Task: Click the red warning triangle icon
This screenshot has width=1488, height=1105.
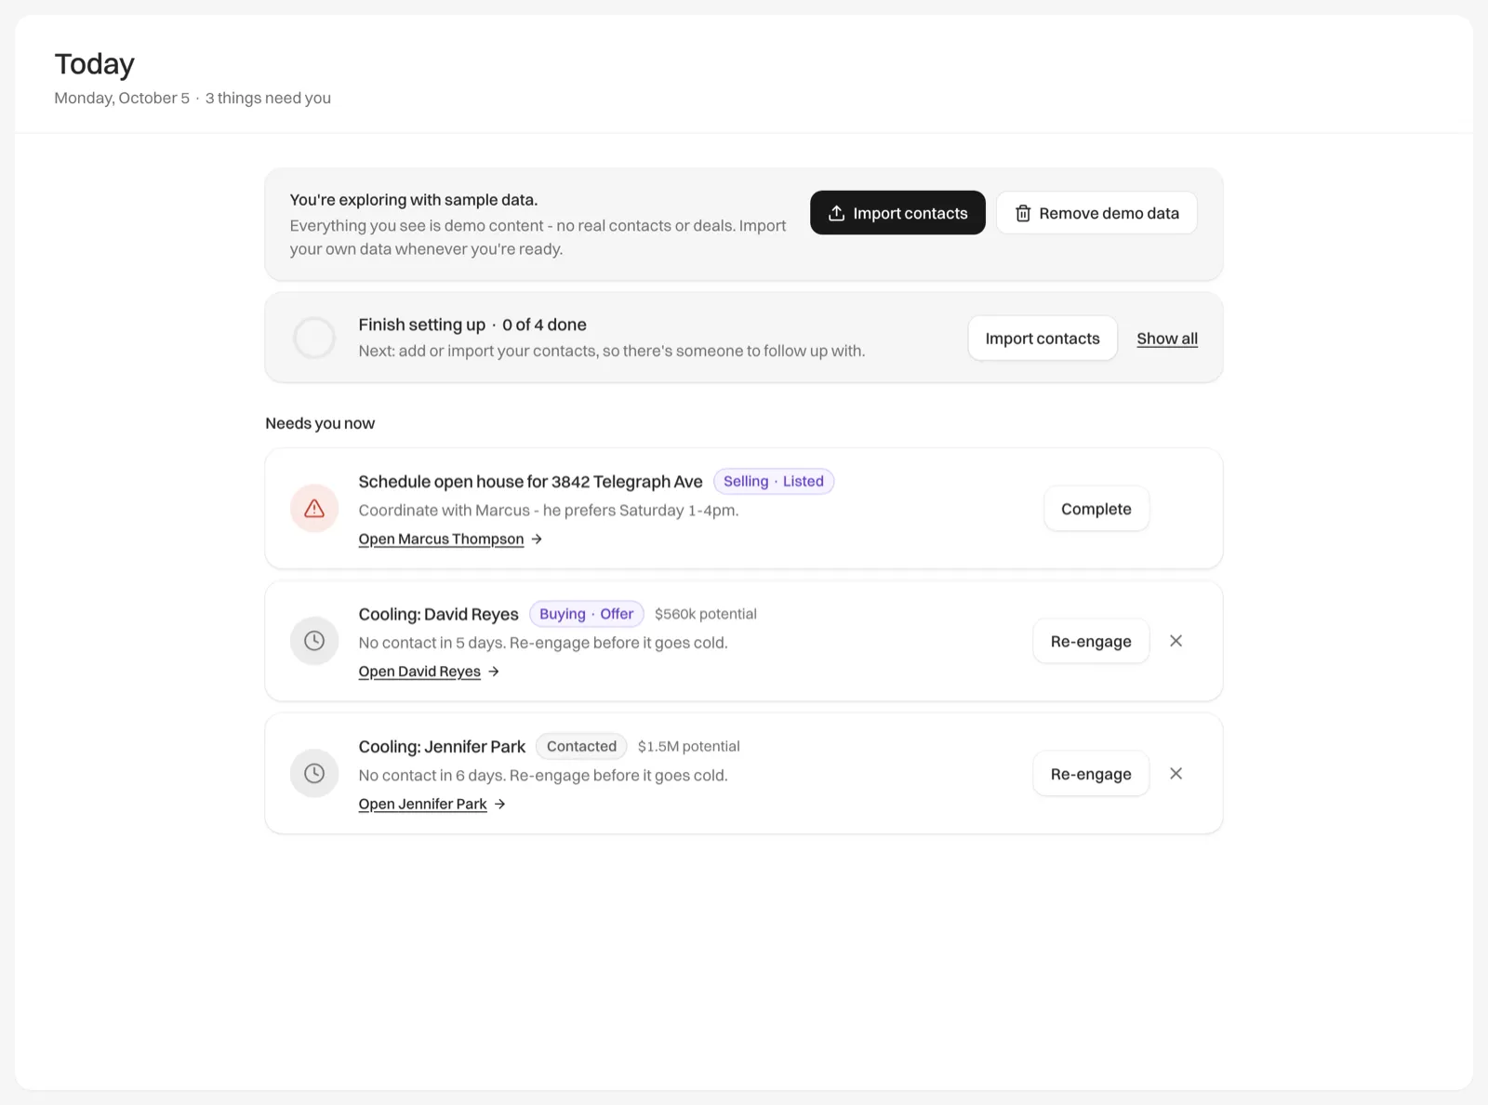Action: pos(314,509)
